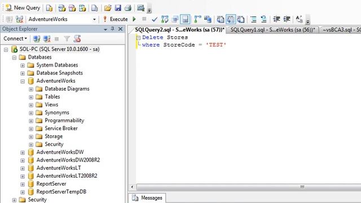Click the Filter funnel in Object Explorer
This screenshot has width=361, height=203.
point(67,39)
